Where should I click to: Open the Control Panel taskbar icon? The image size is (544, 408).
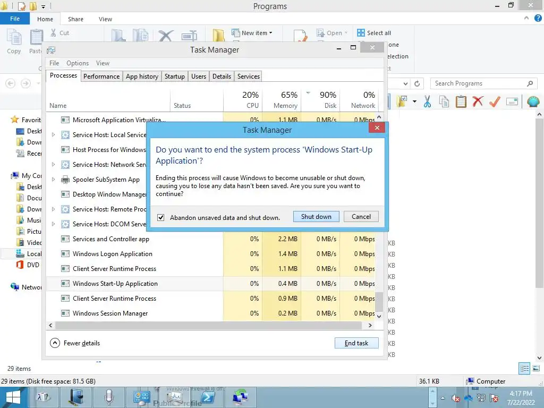(141, 397)
